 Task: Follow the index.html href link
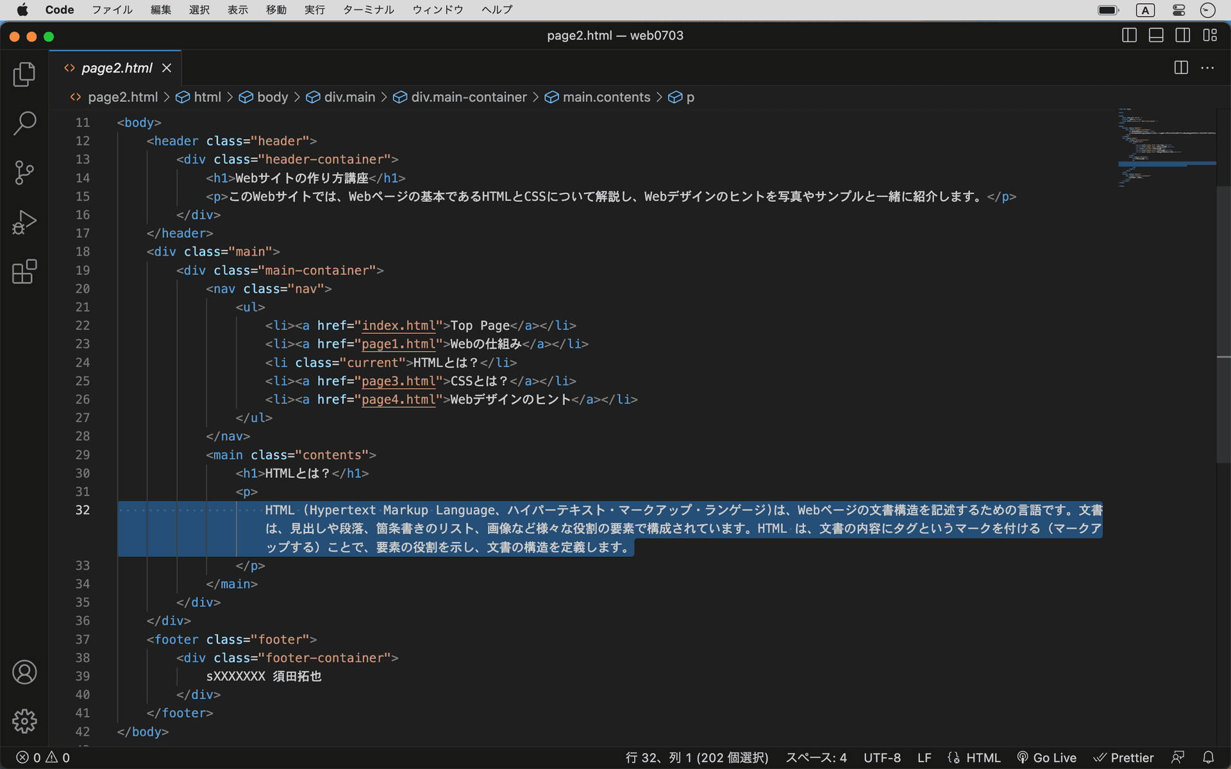click(399, 326)
